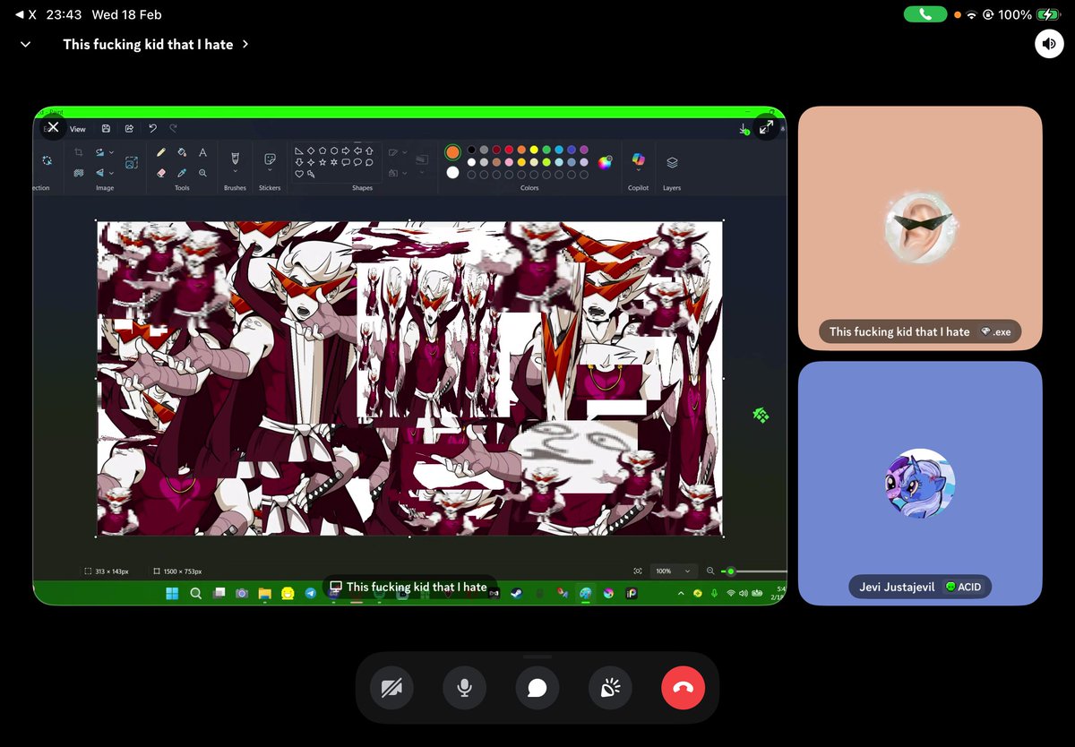Click the Save icon in Paint
The image size is (1075, 747).
107,129
